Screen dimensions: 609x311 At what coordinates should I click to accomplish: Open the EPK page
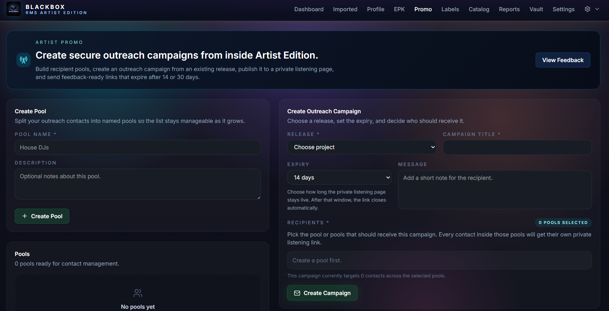point(399,9)
